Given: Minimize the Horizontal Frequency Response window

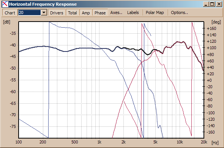Looking at the screenshot, I should [x=206, y=4].
